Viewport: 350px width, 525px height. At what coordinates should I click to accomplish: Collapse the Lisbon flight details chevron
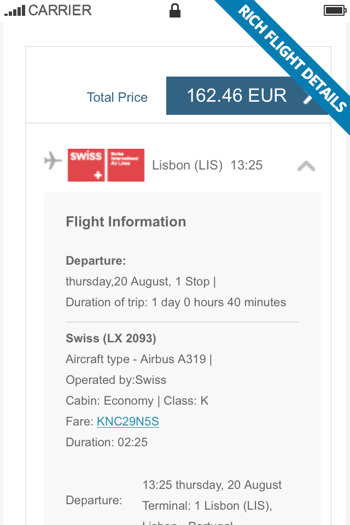click(x=306, y=166)
